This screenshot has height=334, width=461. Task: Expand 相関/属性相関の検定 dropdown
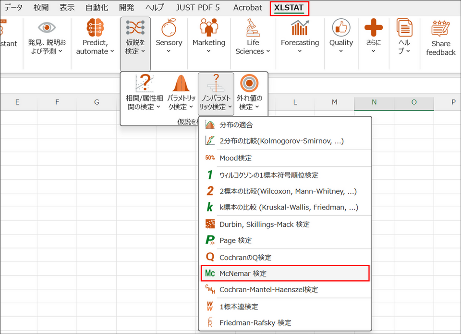pyautogui.click(x=141, y=102)
